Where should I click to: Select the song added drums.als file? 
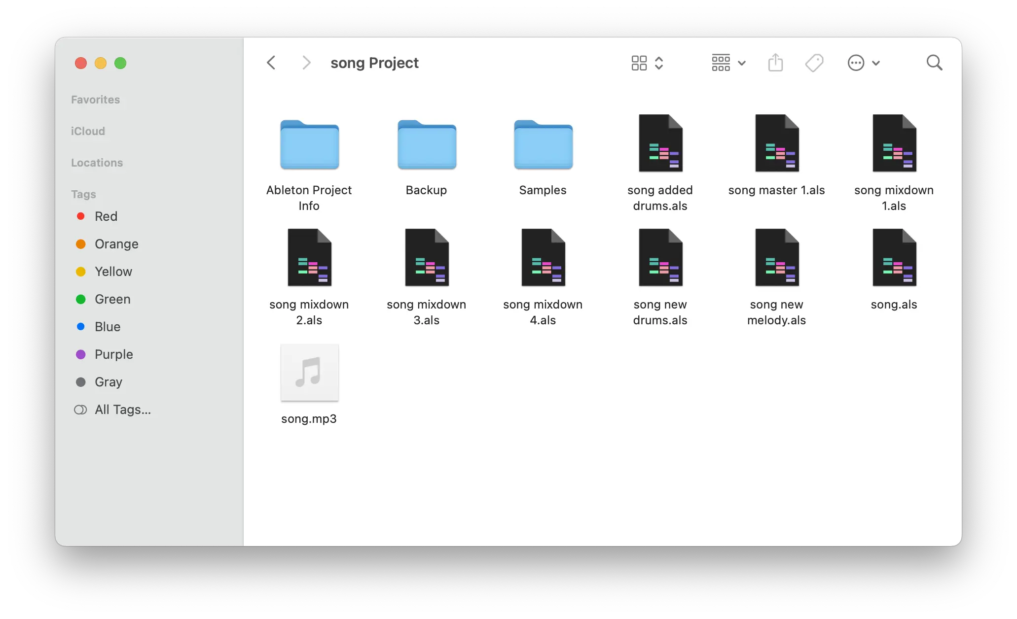point(660,143)
